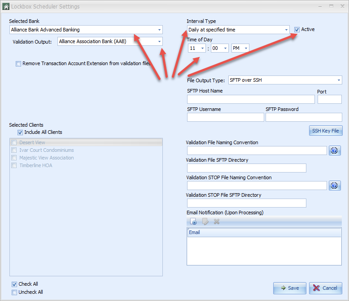Toggle the Active checkbox
The height and width of the screenshot is (301, 349).
297,30
